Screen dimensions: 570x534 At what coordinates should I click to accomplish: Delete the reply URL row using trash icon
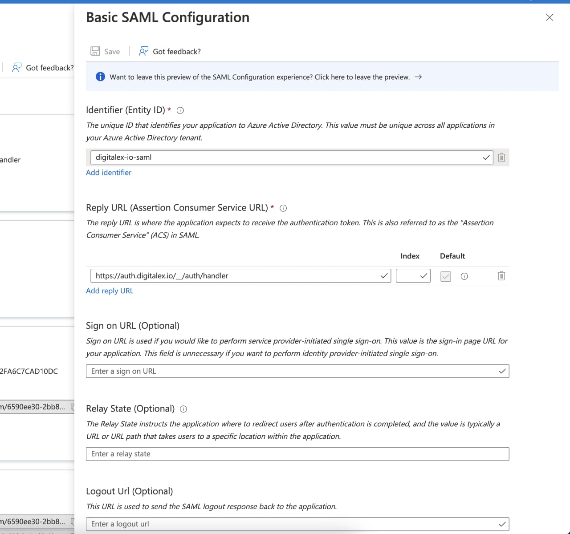pos(501,276)
